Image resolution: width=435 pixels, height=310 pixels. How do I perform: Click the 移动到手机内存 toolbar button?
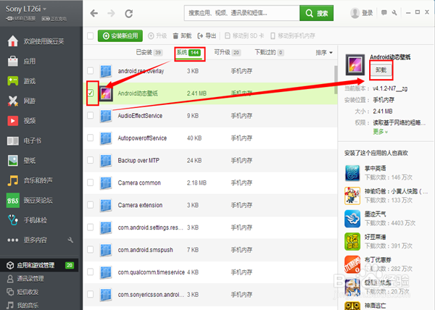pos(292,35)
